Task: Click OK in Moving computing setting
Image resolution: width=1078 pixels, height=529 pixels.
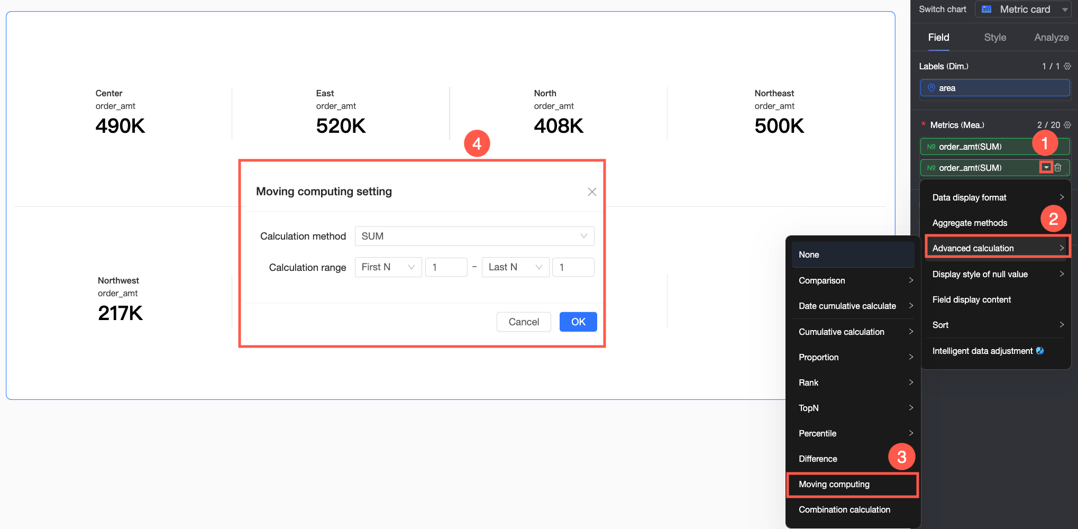Action: pos(578,322)
